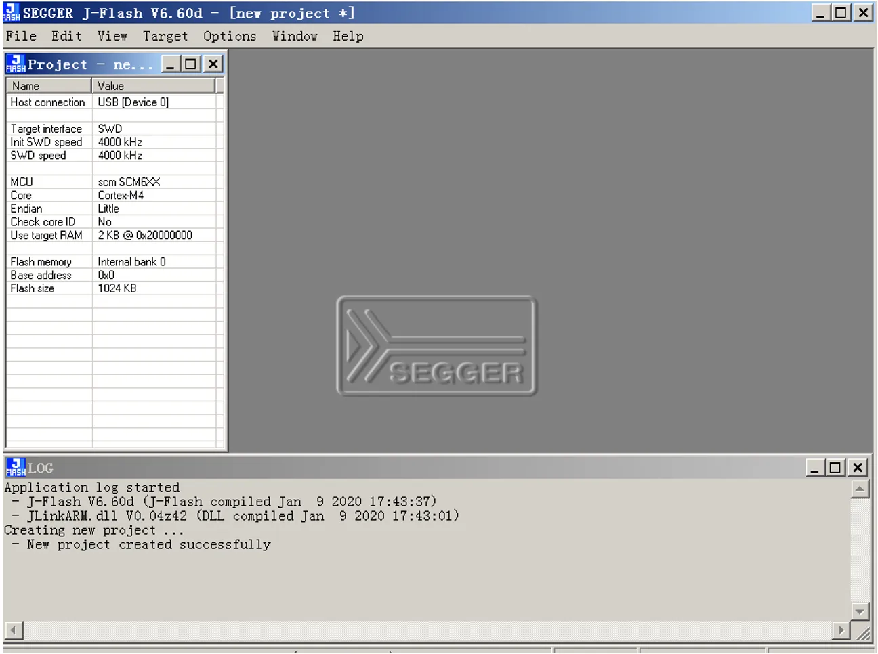Image resolution: width=878 pixels, height=654 pixels.
Task: Select the Check core ID row
Action: click(x=115, y=222)
